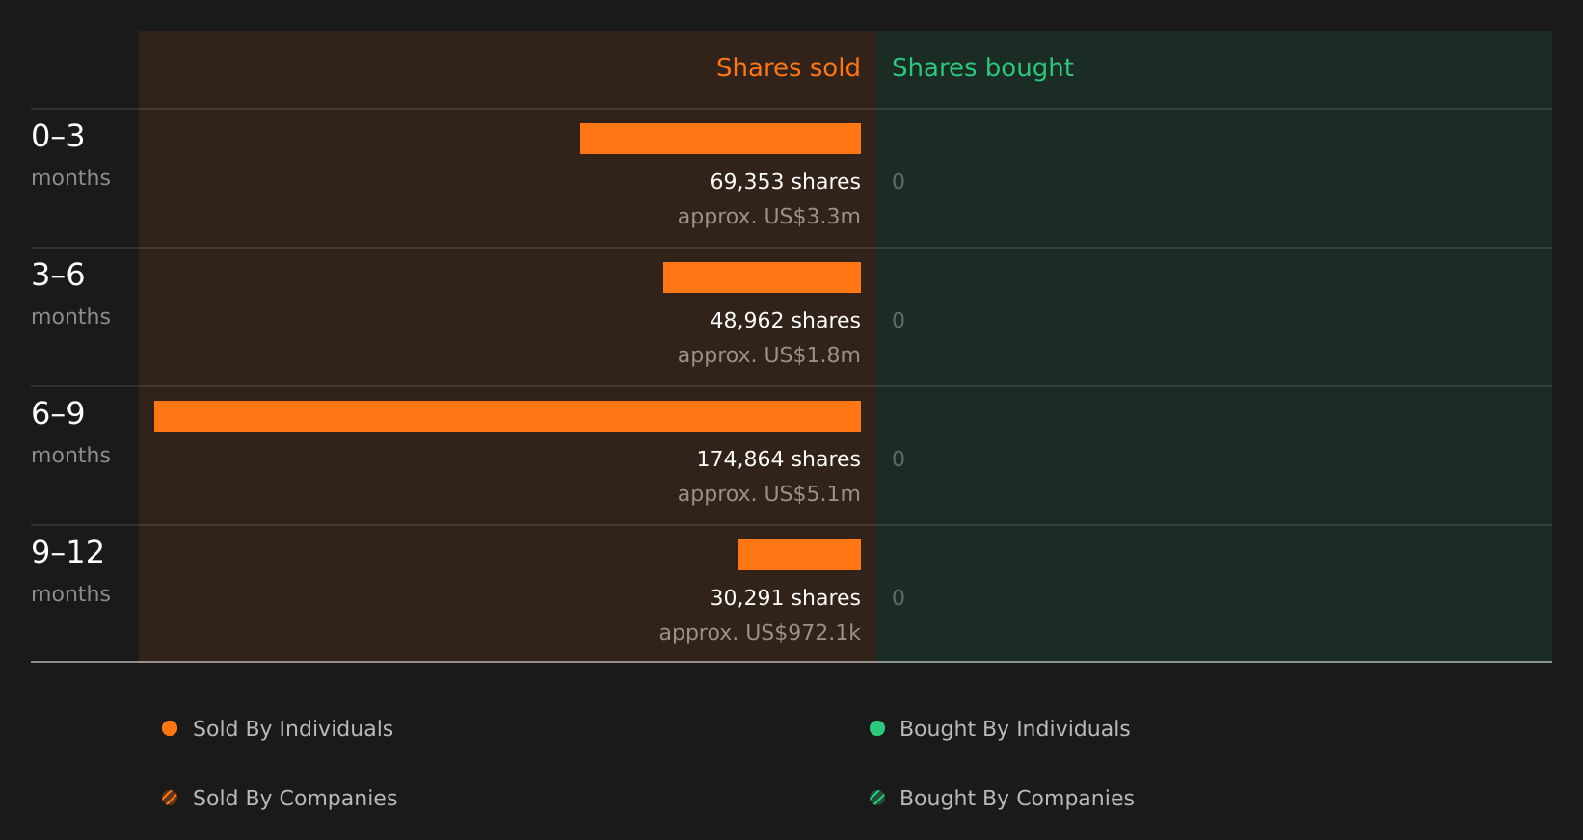Click the orange bar for 3–6 months
1583x840 pixels.
[x=762, y=277]
